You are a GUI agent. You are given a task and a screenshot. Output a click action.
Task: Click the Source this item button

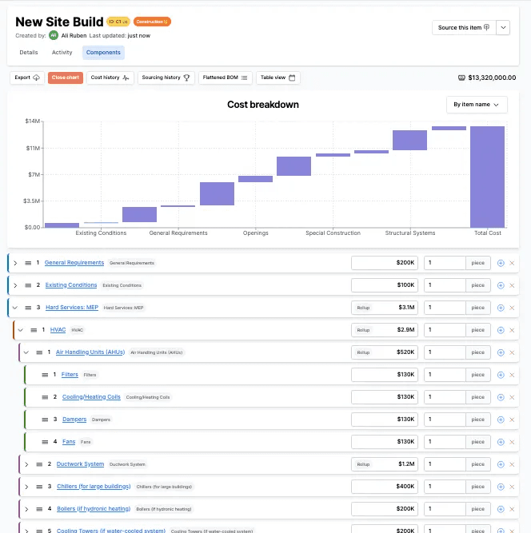coord(464,27)
